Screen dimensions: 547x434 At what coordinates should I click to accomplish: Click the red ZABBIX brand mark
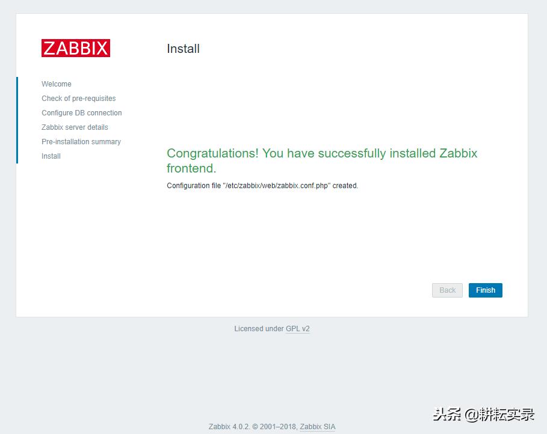(76, 48)
